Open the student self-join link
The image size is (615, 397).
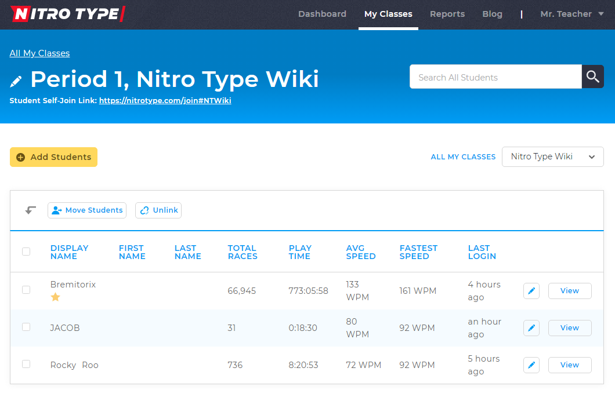tap(165, 100)
